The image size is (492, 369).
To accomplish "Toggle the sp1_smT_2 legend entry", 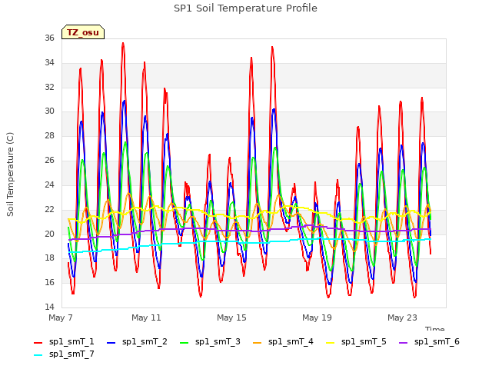I will coord(137,341).
